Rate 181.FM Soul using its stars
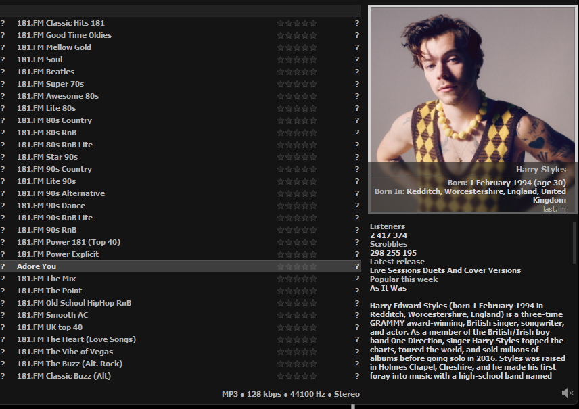 297,59
